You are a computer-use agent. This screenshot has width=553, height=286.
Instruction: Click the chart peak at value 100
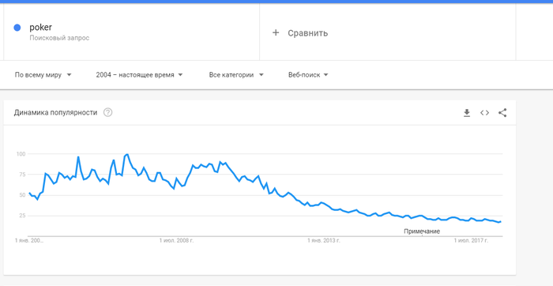127,154
